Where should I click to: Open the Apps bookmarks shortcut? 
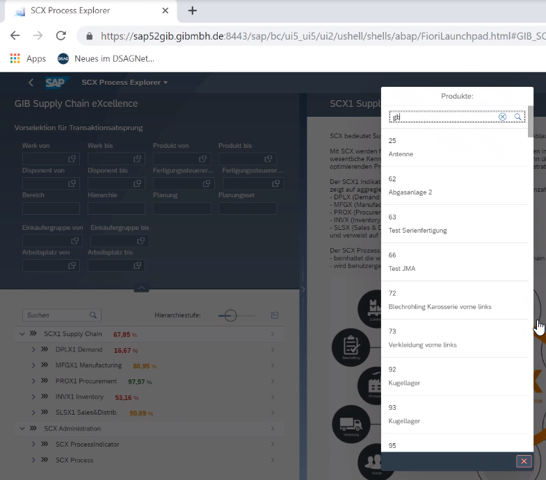click(28, 59)
